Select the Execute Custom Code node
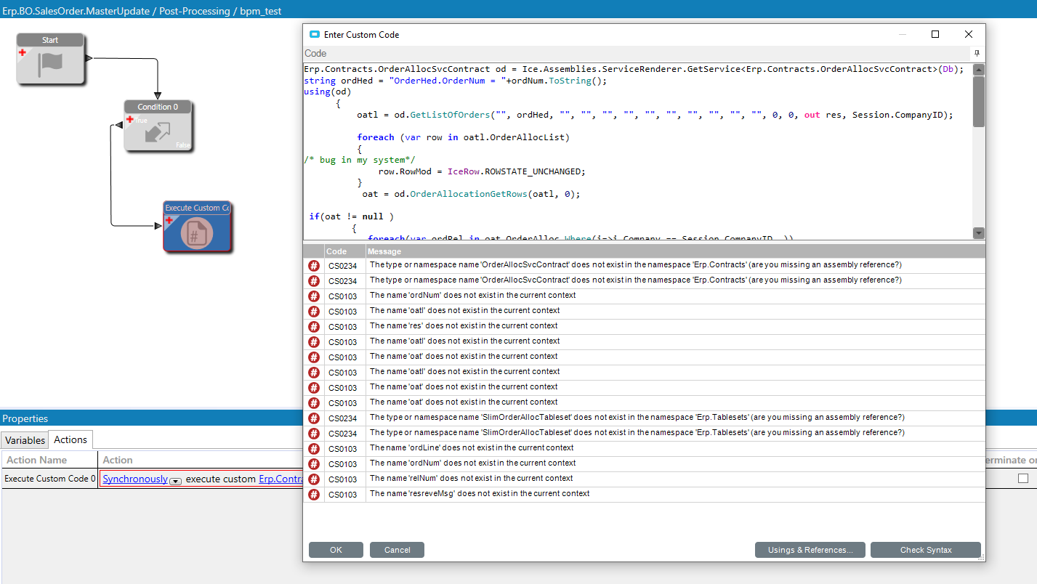The width and height of the screenshot is (1037, 584). pyautogui.click(x=197, y=232)
